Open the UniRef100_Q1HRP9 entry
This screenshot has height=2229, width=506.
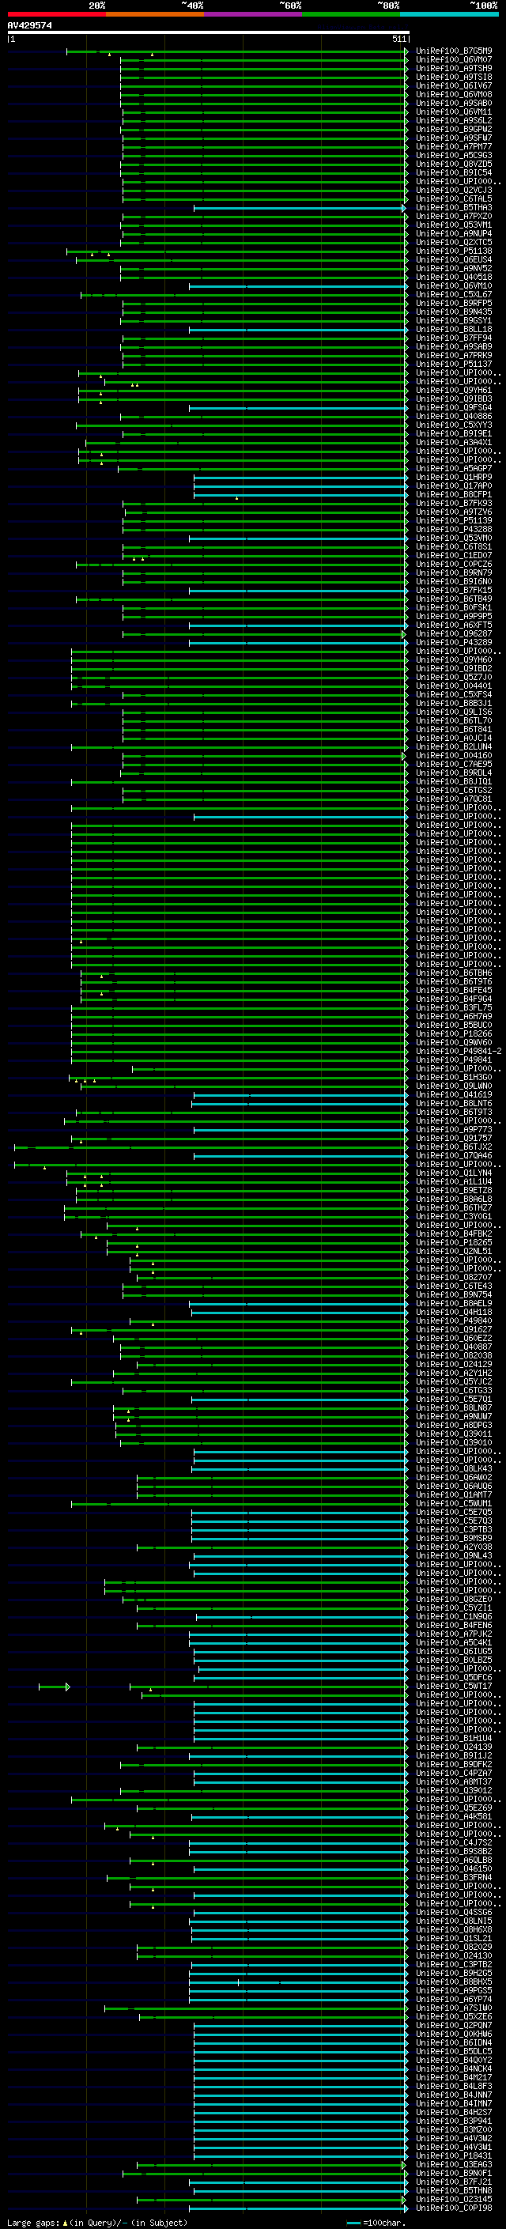[454, 477]
